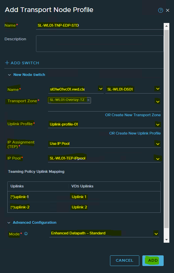The width and height of the screenshot is (174, 273).
Task: Collapse the Advanced Configuration section
Action: (9, 223)
